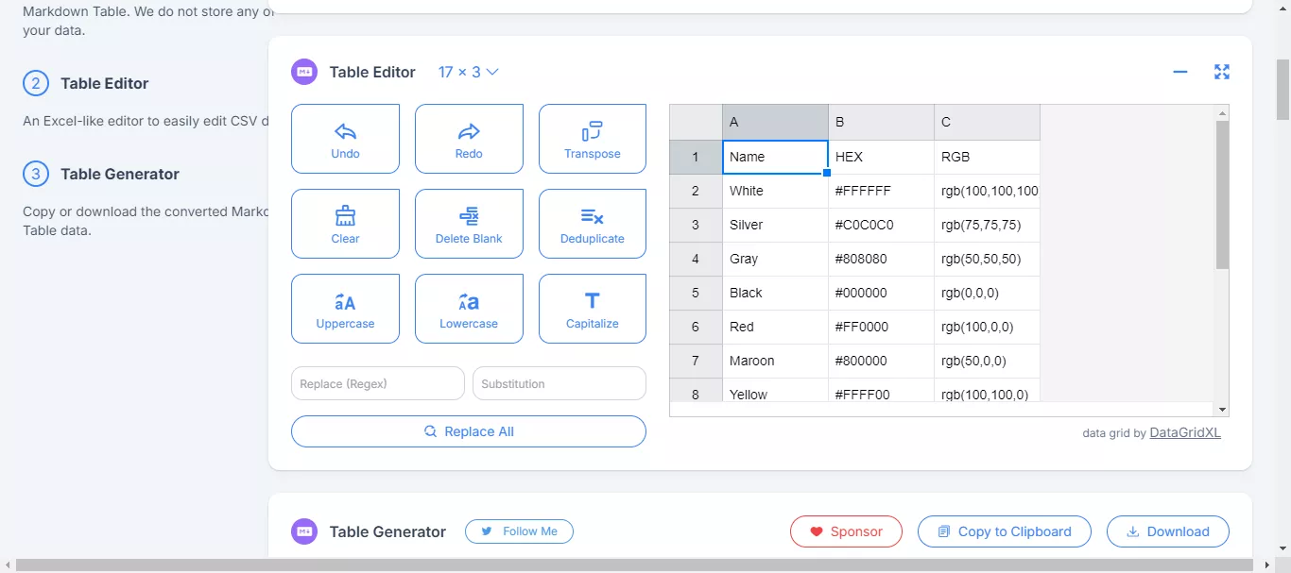Viewport: 1291px width, 573px height.
Task: Click the Redo icon
Action: click(469, 138)
